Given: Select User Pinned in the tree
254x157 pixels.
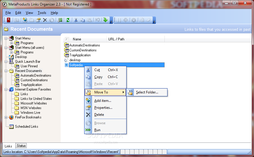Looking at the screenshot, I should [29, 66].
